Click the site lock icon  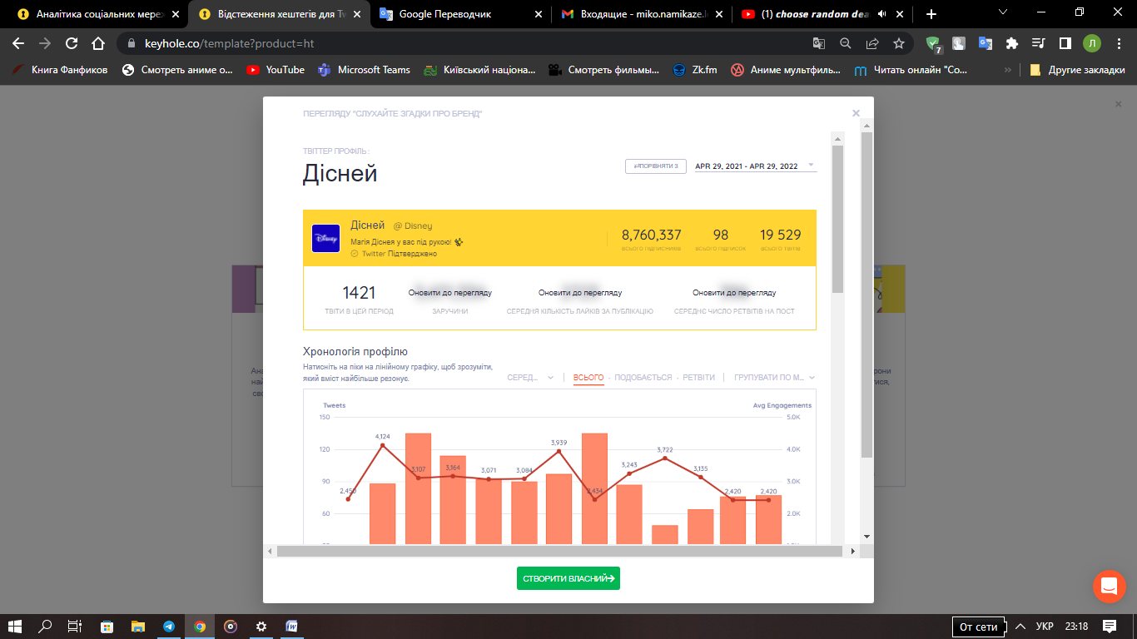[132, 43]
